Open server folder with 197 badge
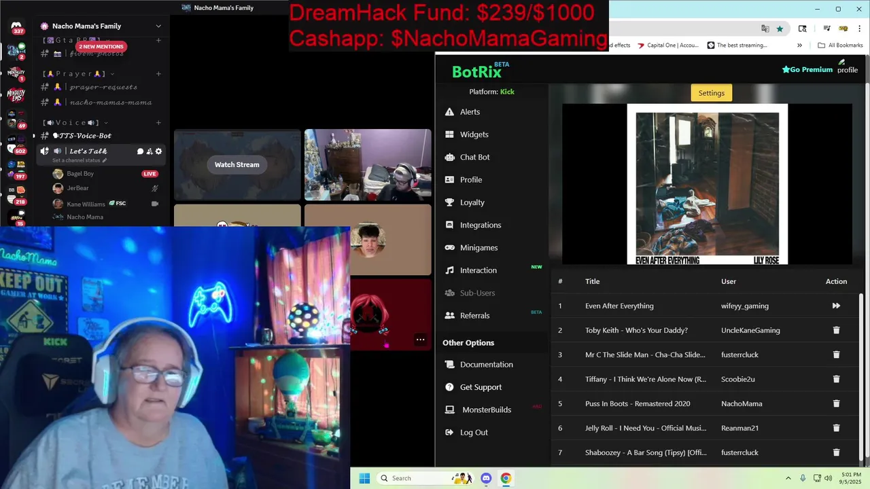Viewport: 870px width, 489px height. [x=16, y=168]
